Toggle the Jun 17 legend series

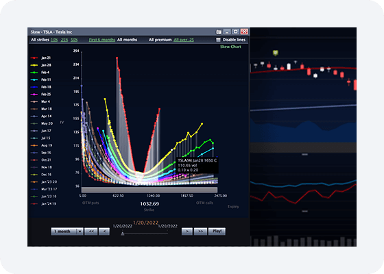click(x=40, y=131)
